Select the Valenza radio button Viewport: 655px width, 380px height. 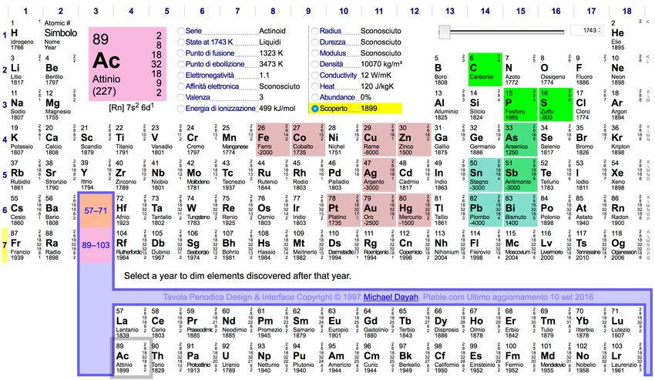181,97
